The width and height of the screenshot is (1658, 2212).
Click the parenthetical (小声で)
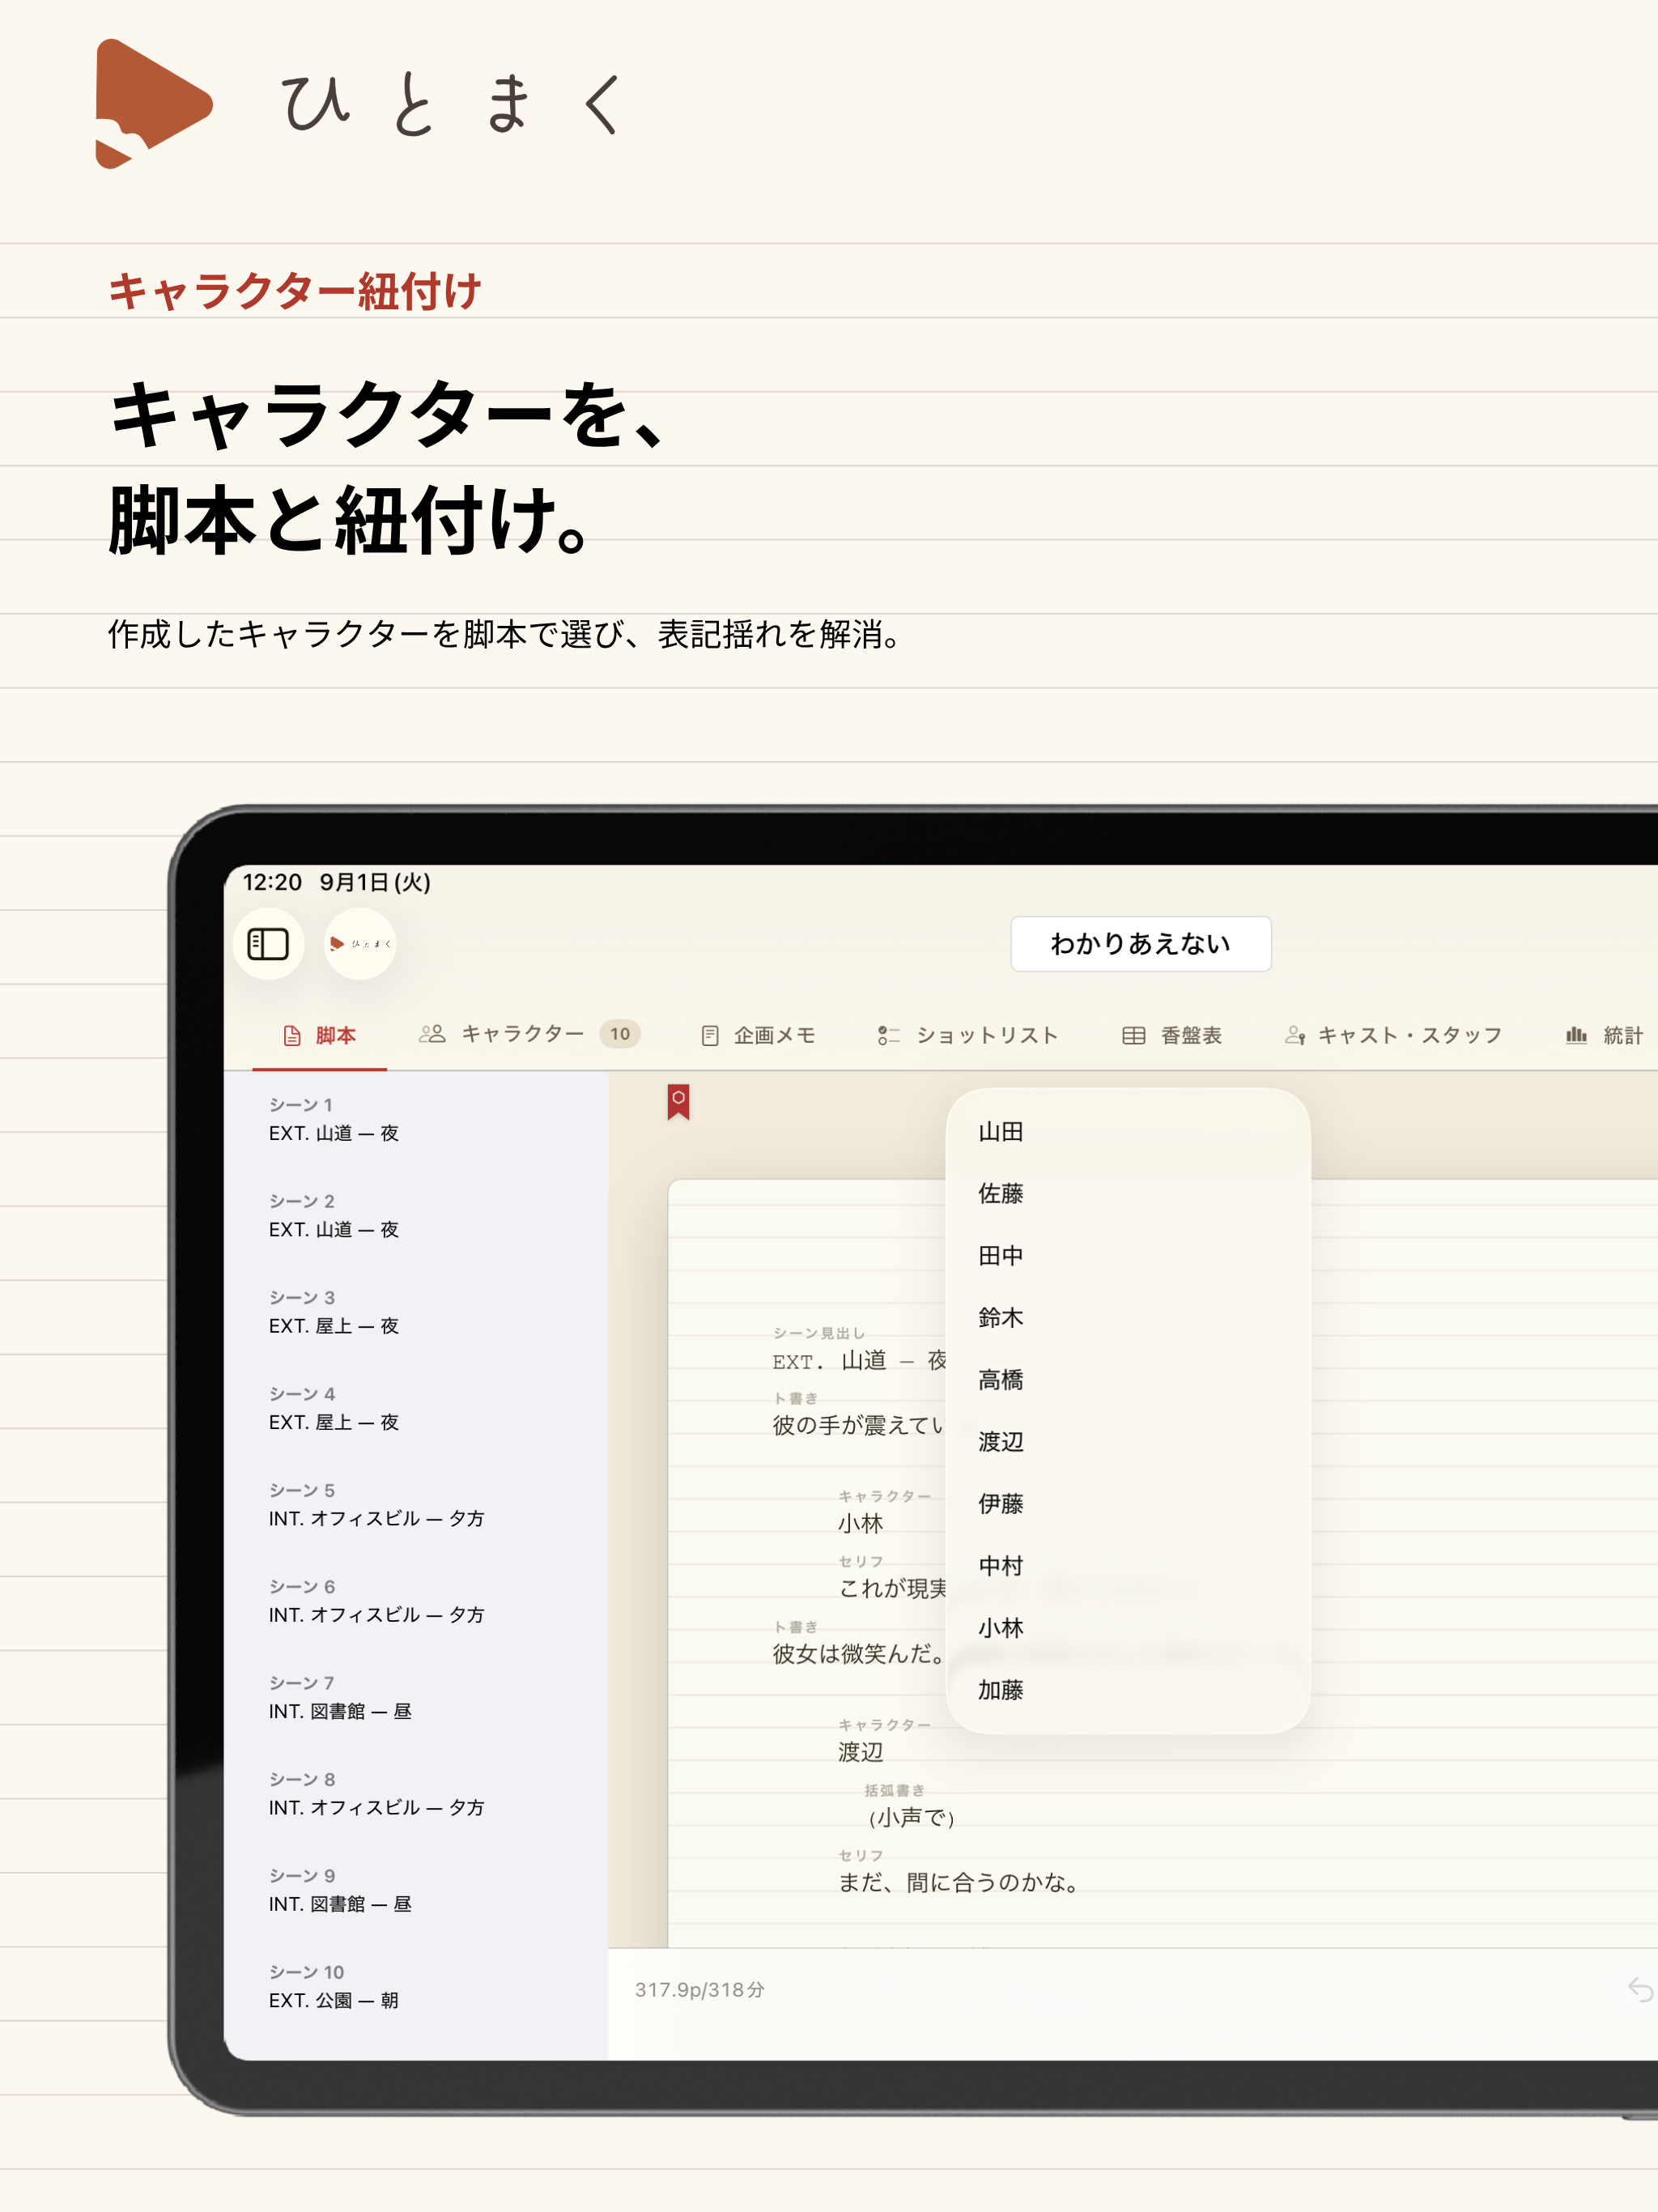[911, 1817]
